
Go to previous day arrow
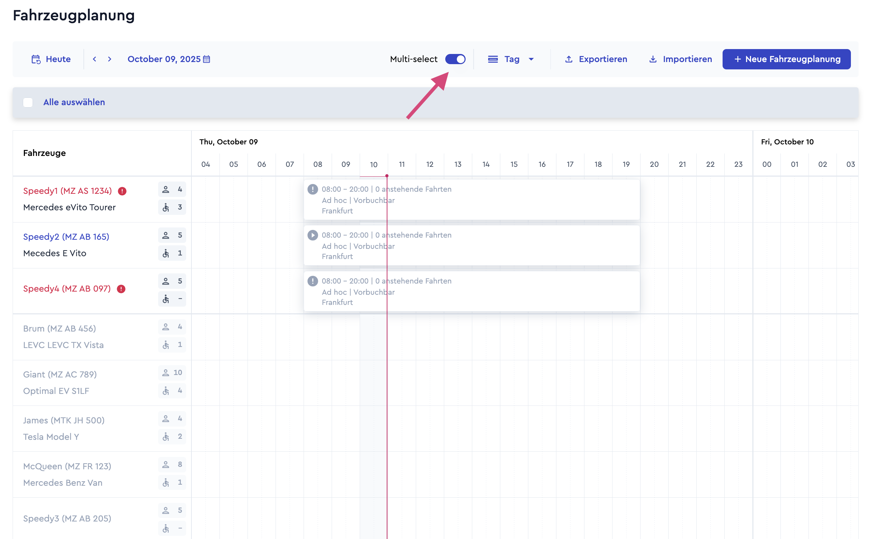(x=95, y=59)
